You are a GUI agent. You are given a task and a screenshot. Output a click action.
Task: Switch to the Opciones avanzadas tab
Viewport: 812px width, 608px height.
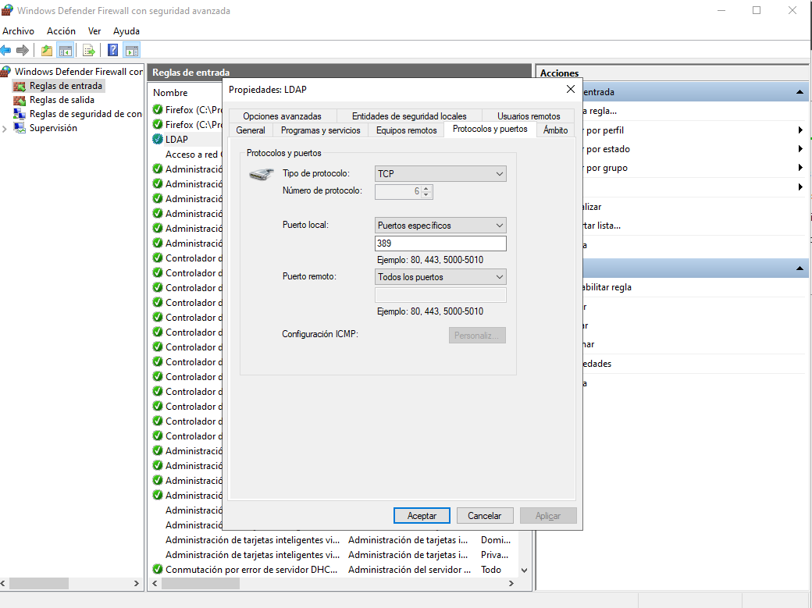(x=282, y=116)
